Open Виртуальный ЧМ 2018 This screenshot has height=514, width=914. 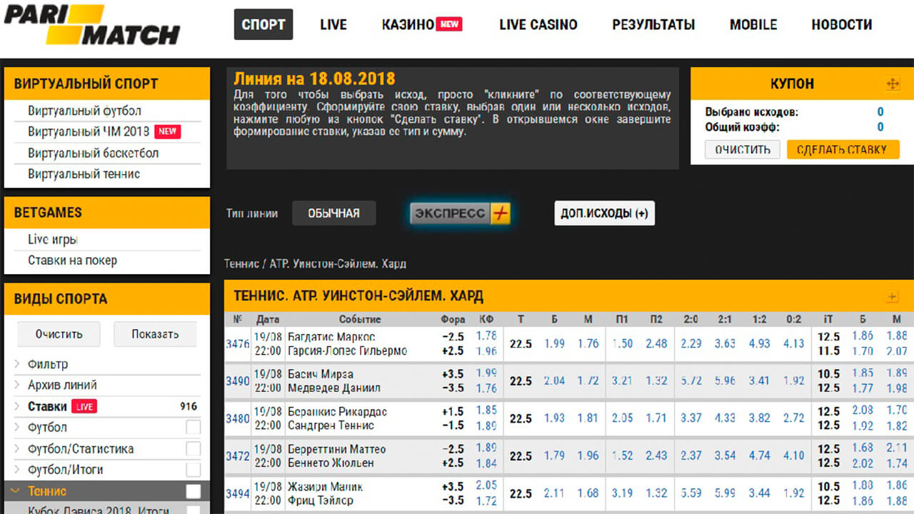(x=89, y=132)
